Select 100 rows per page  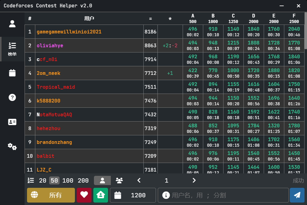(x=68, y=180)
